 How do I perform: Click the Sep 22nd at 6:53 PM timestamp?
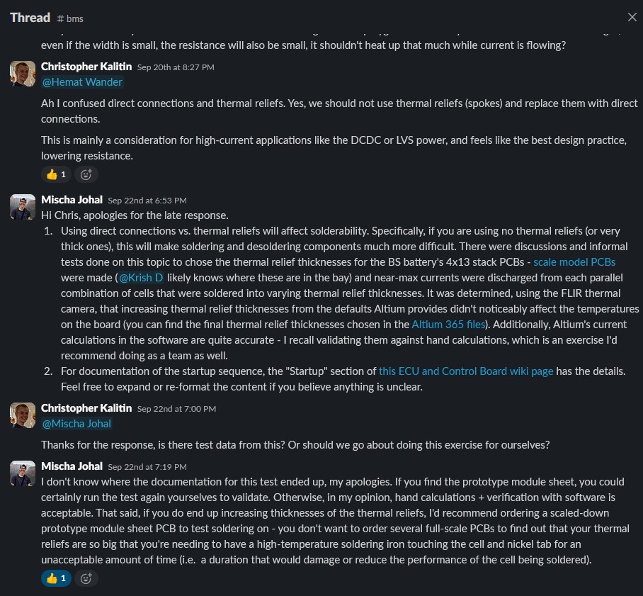[147, 201]
